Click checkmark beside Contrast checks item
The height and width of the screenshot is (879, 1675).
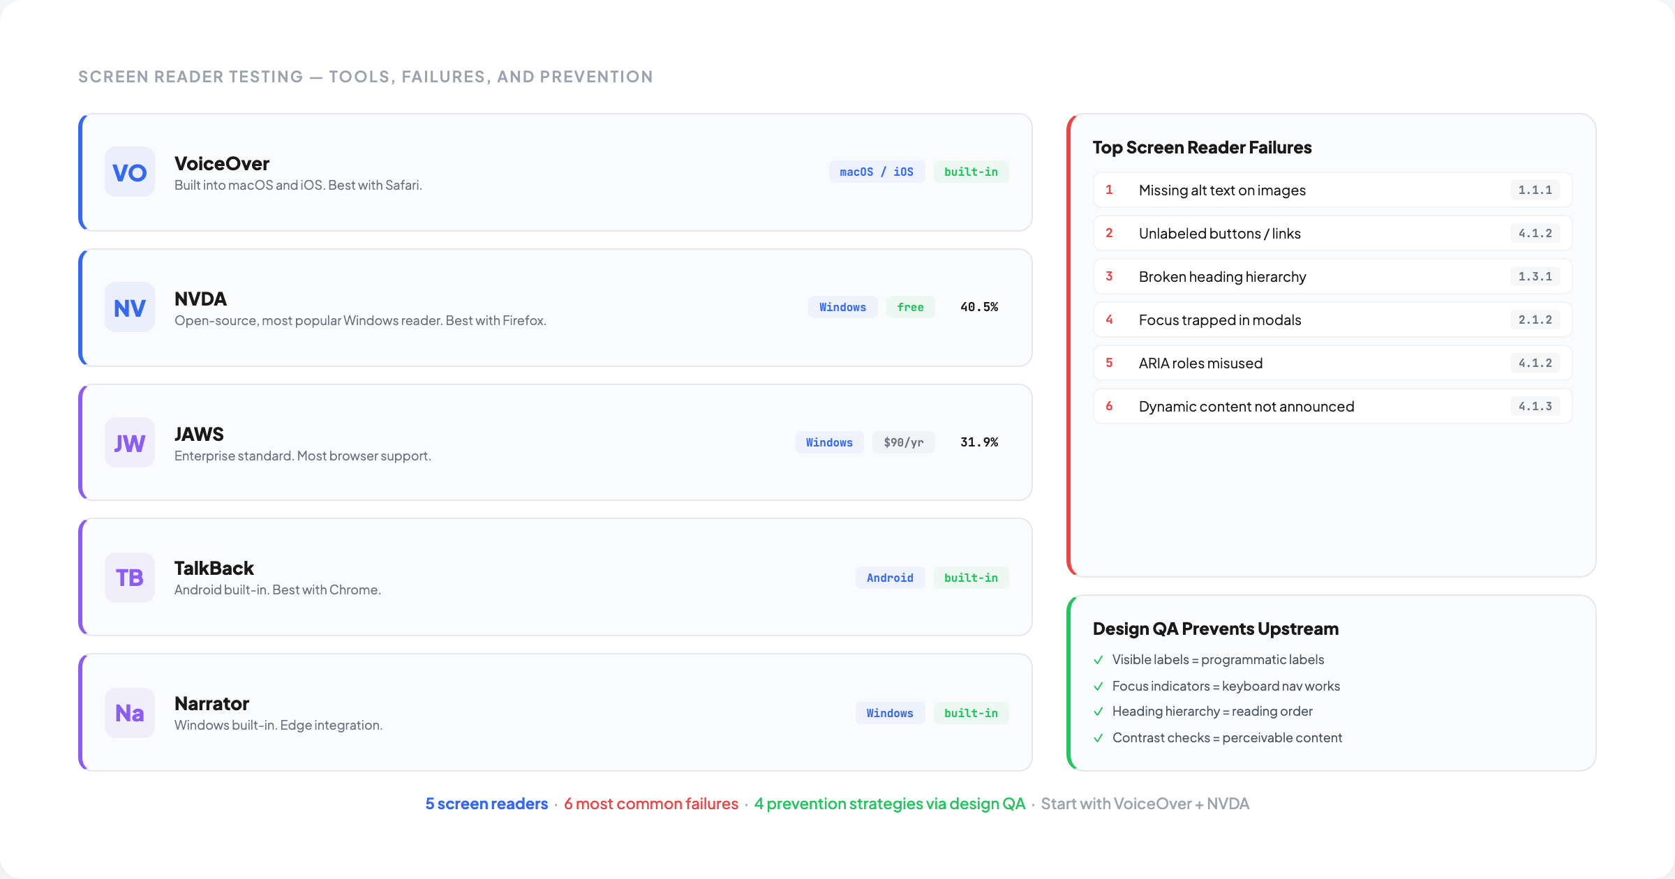pyautogui.click(x=1099, y=738)
